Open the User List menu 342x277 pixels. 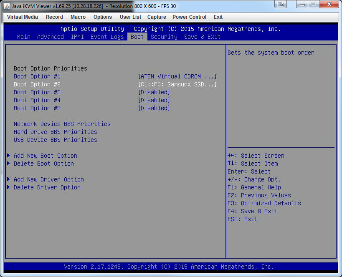coord(130,17)
